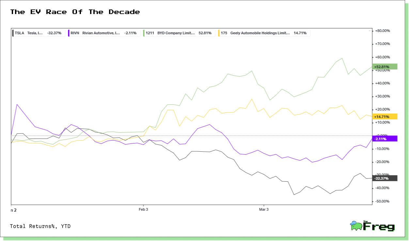Click the green BYD legend color bar
The width and height of the screenshot is (409, 241).
144,33
